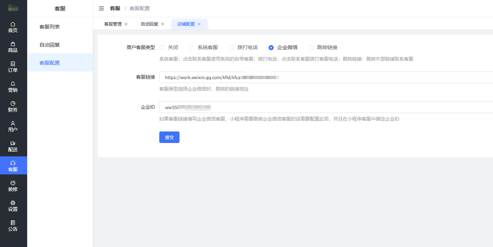Click the 客服链接 input field
The width and height of the screenshot is (493, 247).
[x=362, y=77]
